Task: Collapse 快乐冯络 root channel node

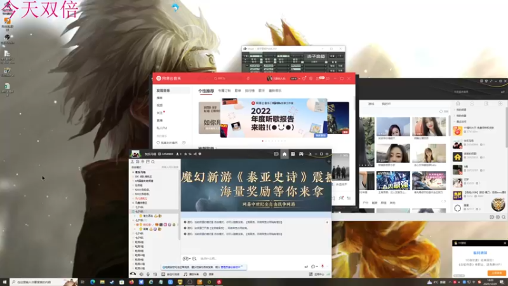Action: 133,172
